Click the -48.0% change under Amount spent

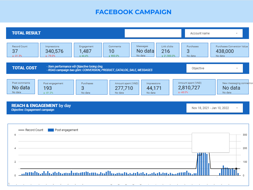[x=183, y=92]
